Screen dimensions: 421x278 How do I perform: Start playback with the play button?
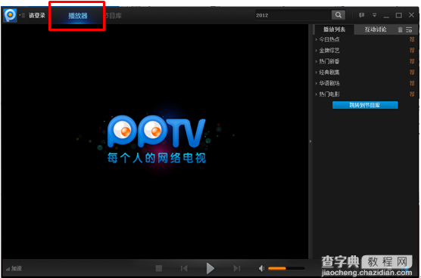point(210,268)
